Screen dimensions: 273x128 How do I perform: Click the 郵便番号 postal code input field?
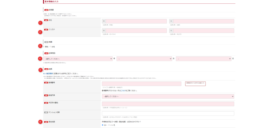coord(141,83)
